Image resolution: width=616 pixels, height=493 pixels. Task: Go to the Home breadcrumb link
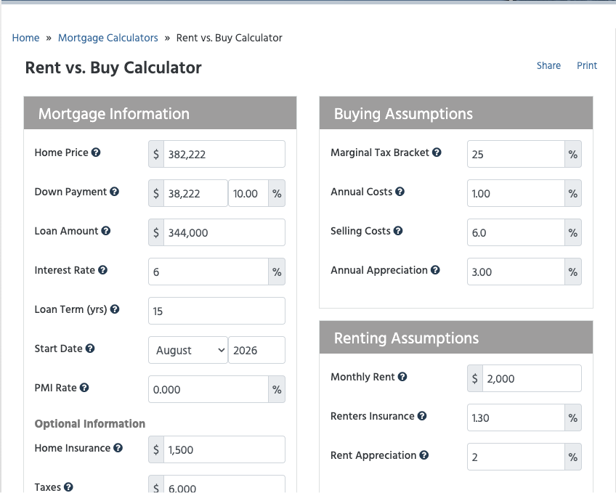(x=25, y=38)
